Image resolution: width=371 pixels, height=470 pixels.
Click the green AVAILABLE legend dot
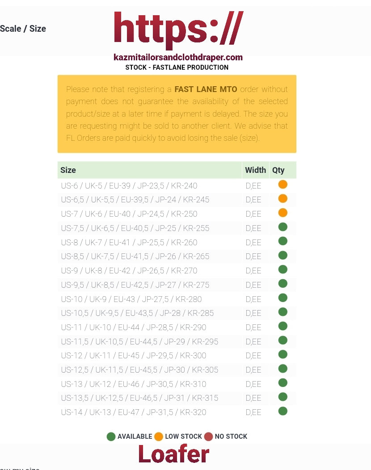[x=111, y=436]
